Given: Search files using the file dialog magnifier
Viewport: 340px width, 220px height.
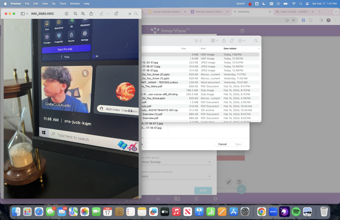Looking at the screenshot, I should [256, 41].
